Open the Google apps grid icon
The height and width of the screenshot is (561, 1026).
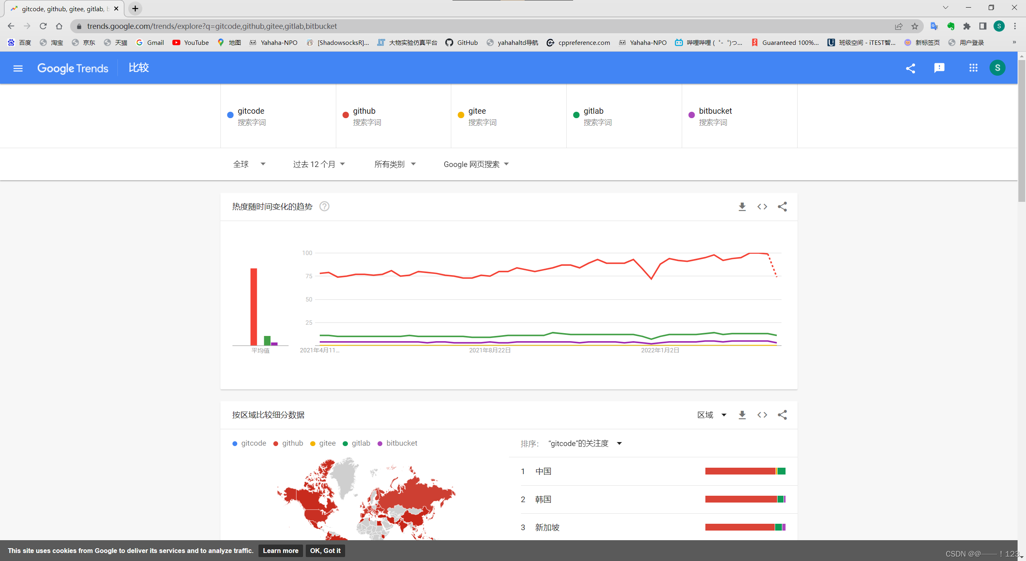(x=973, y=68)
